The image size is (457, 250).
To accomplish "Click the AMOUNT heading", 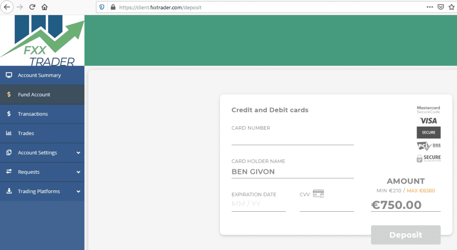I will pos(406,181).
